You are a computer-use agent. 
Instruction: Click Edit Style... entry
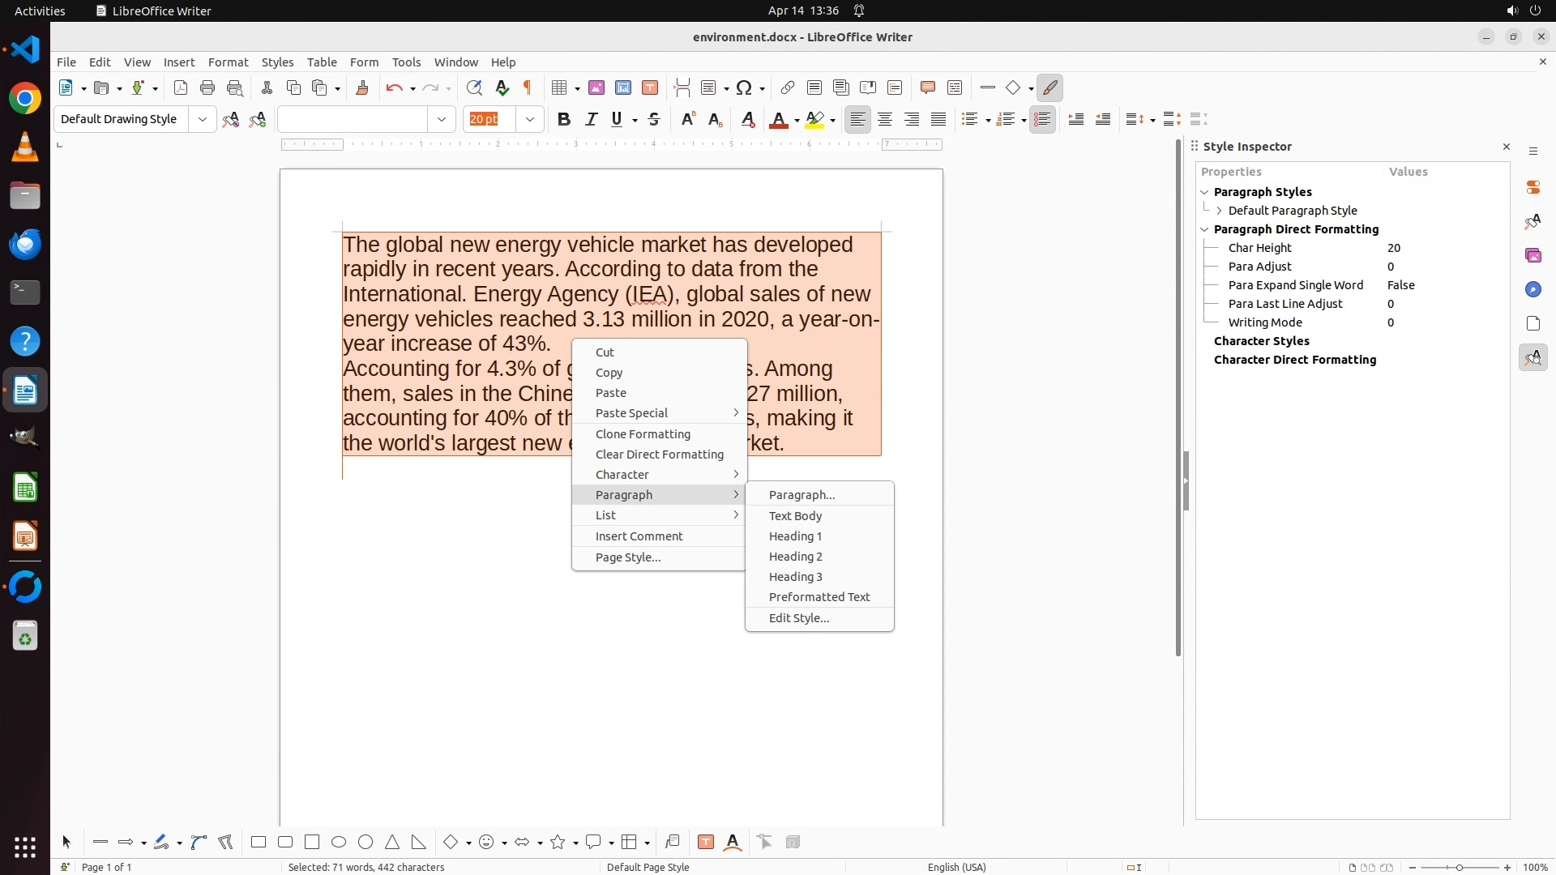[x=798, y=618]
